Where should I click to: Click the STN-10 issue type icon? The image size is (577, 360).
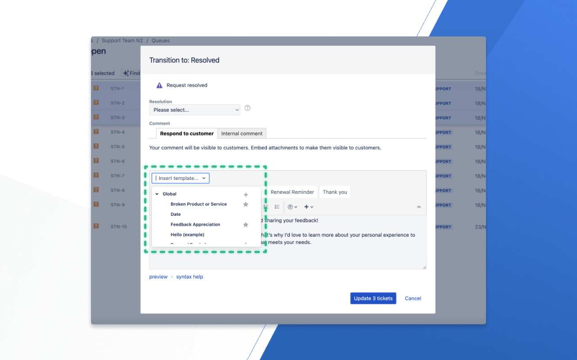coord(96,226)
